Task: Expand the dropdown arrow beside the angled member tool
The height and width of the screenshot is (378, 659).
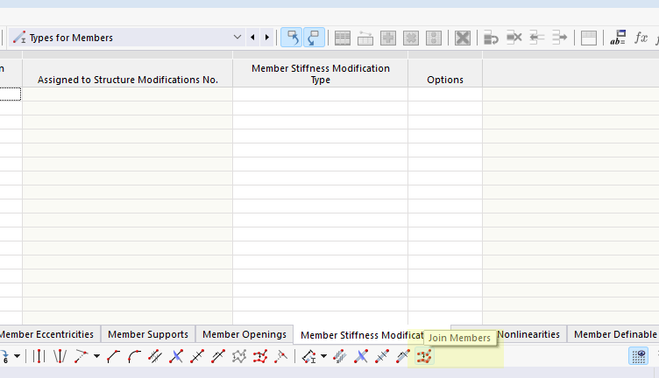Action: (96, 357)
